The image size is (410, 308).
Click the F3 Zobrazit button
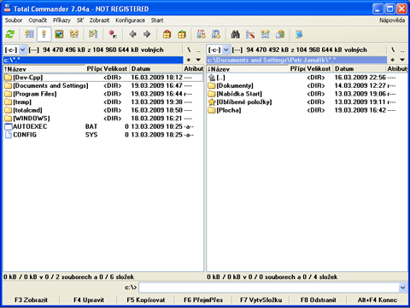click(x=31, y=300)
